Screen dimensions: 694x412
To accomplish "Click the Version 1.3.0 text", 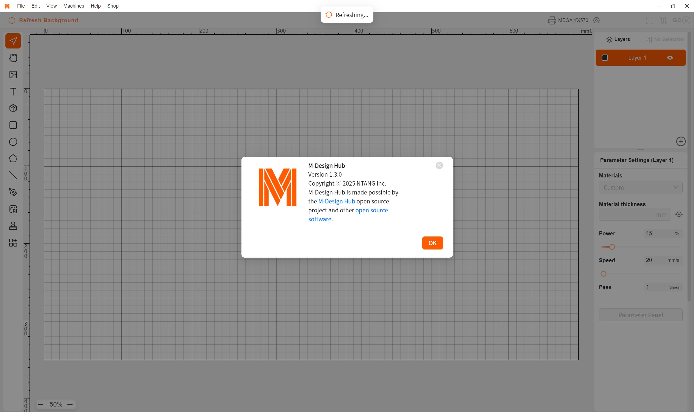I will click(325, 175).
